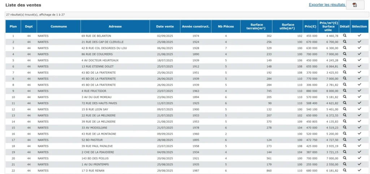Open detail magnifier for 69 RUE DE BELANTON
This screenshot has height=174, width=370.
pos(345,36)
